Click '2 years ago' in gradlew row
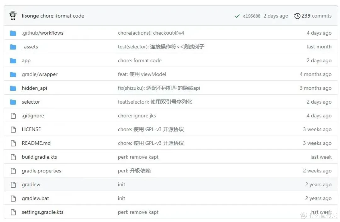This screenshot has height=222, width=340. pos(318,185)
